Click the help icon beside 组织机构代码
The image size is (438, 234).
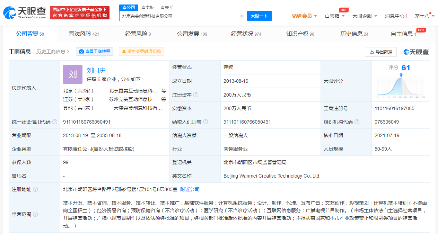[357, 122]
